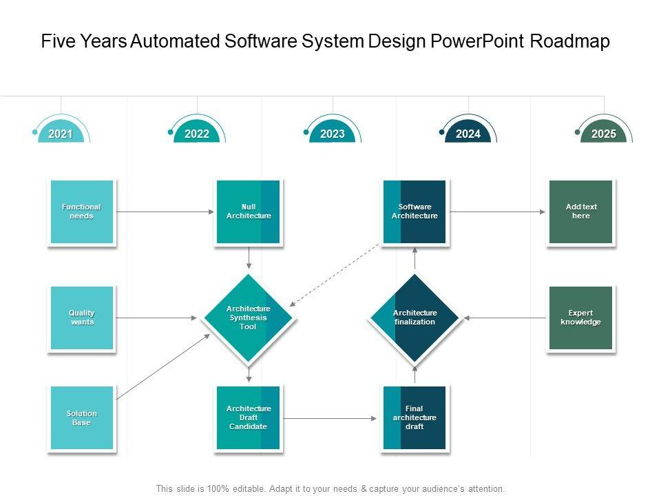Select the Functional needs box
The width and height of the screenshot is (661, 496).
click(x=81, y=211)
